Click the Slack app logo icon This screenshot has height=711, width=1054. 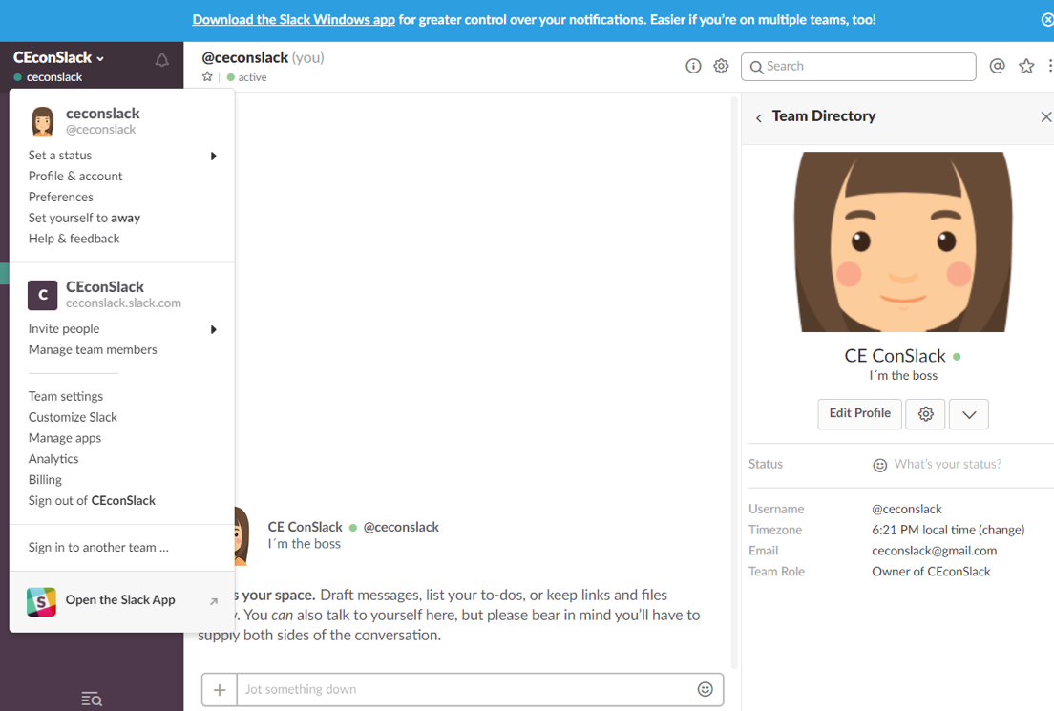pyautogui.click(x=42, y=601)
